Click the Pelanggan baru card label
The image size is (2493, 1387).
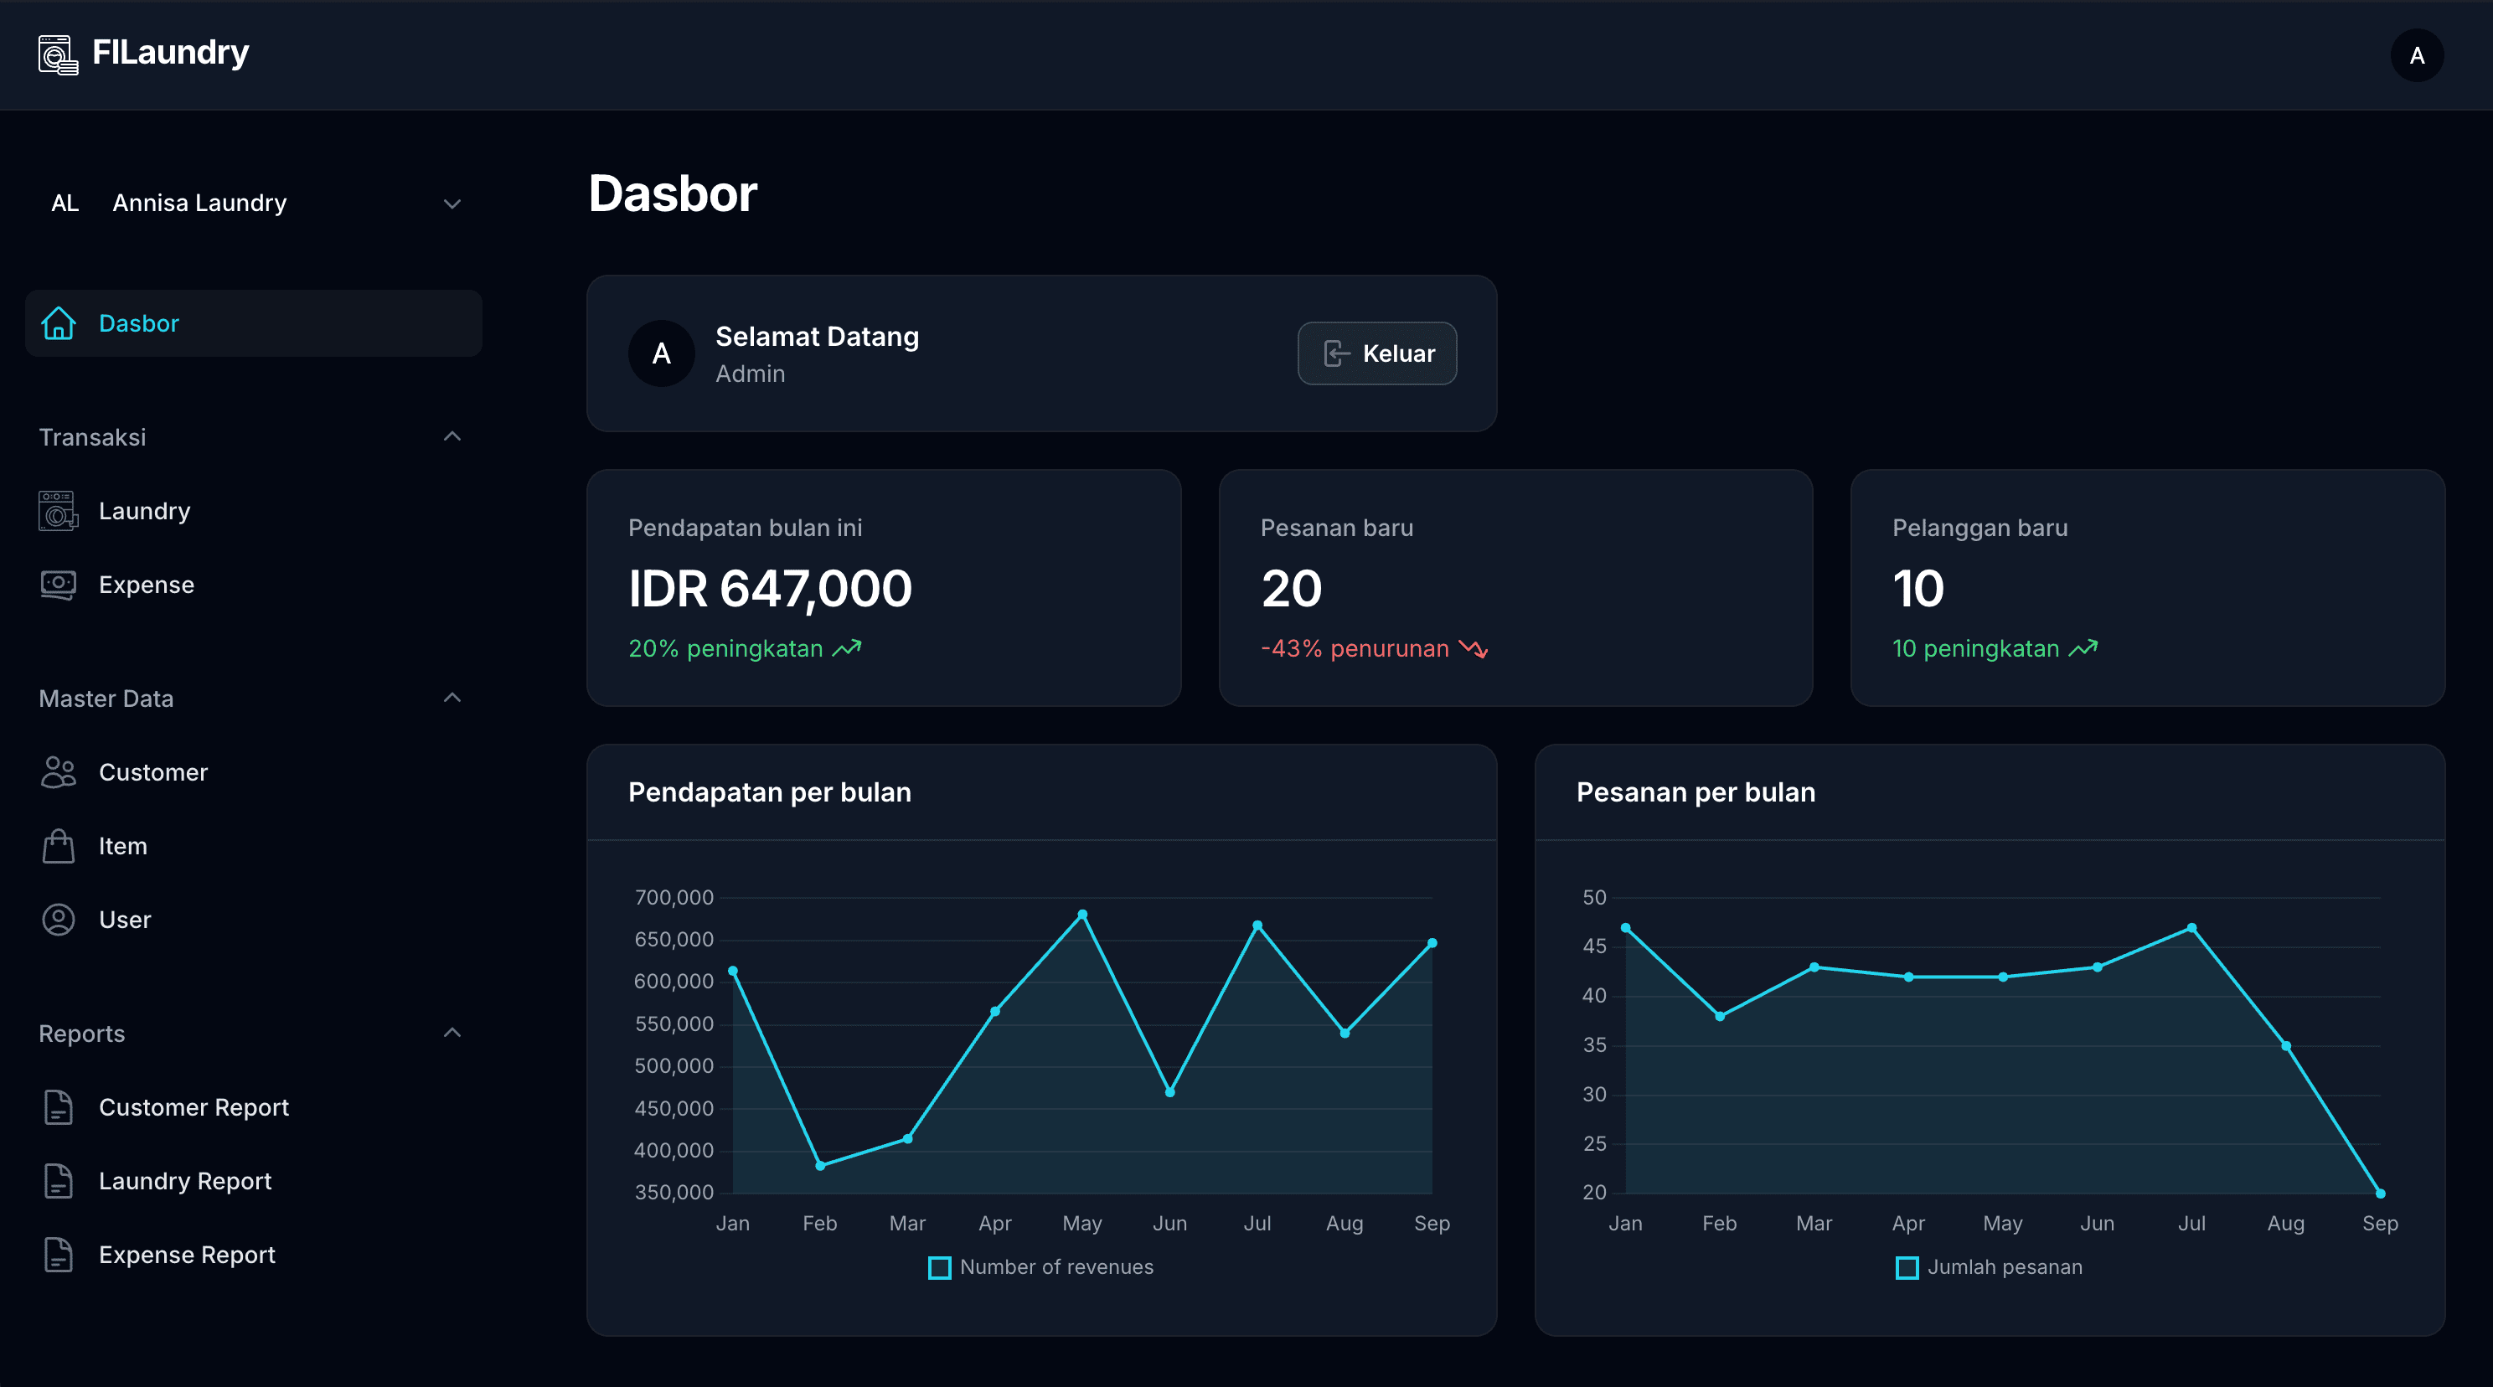pos(1980,528)
